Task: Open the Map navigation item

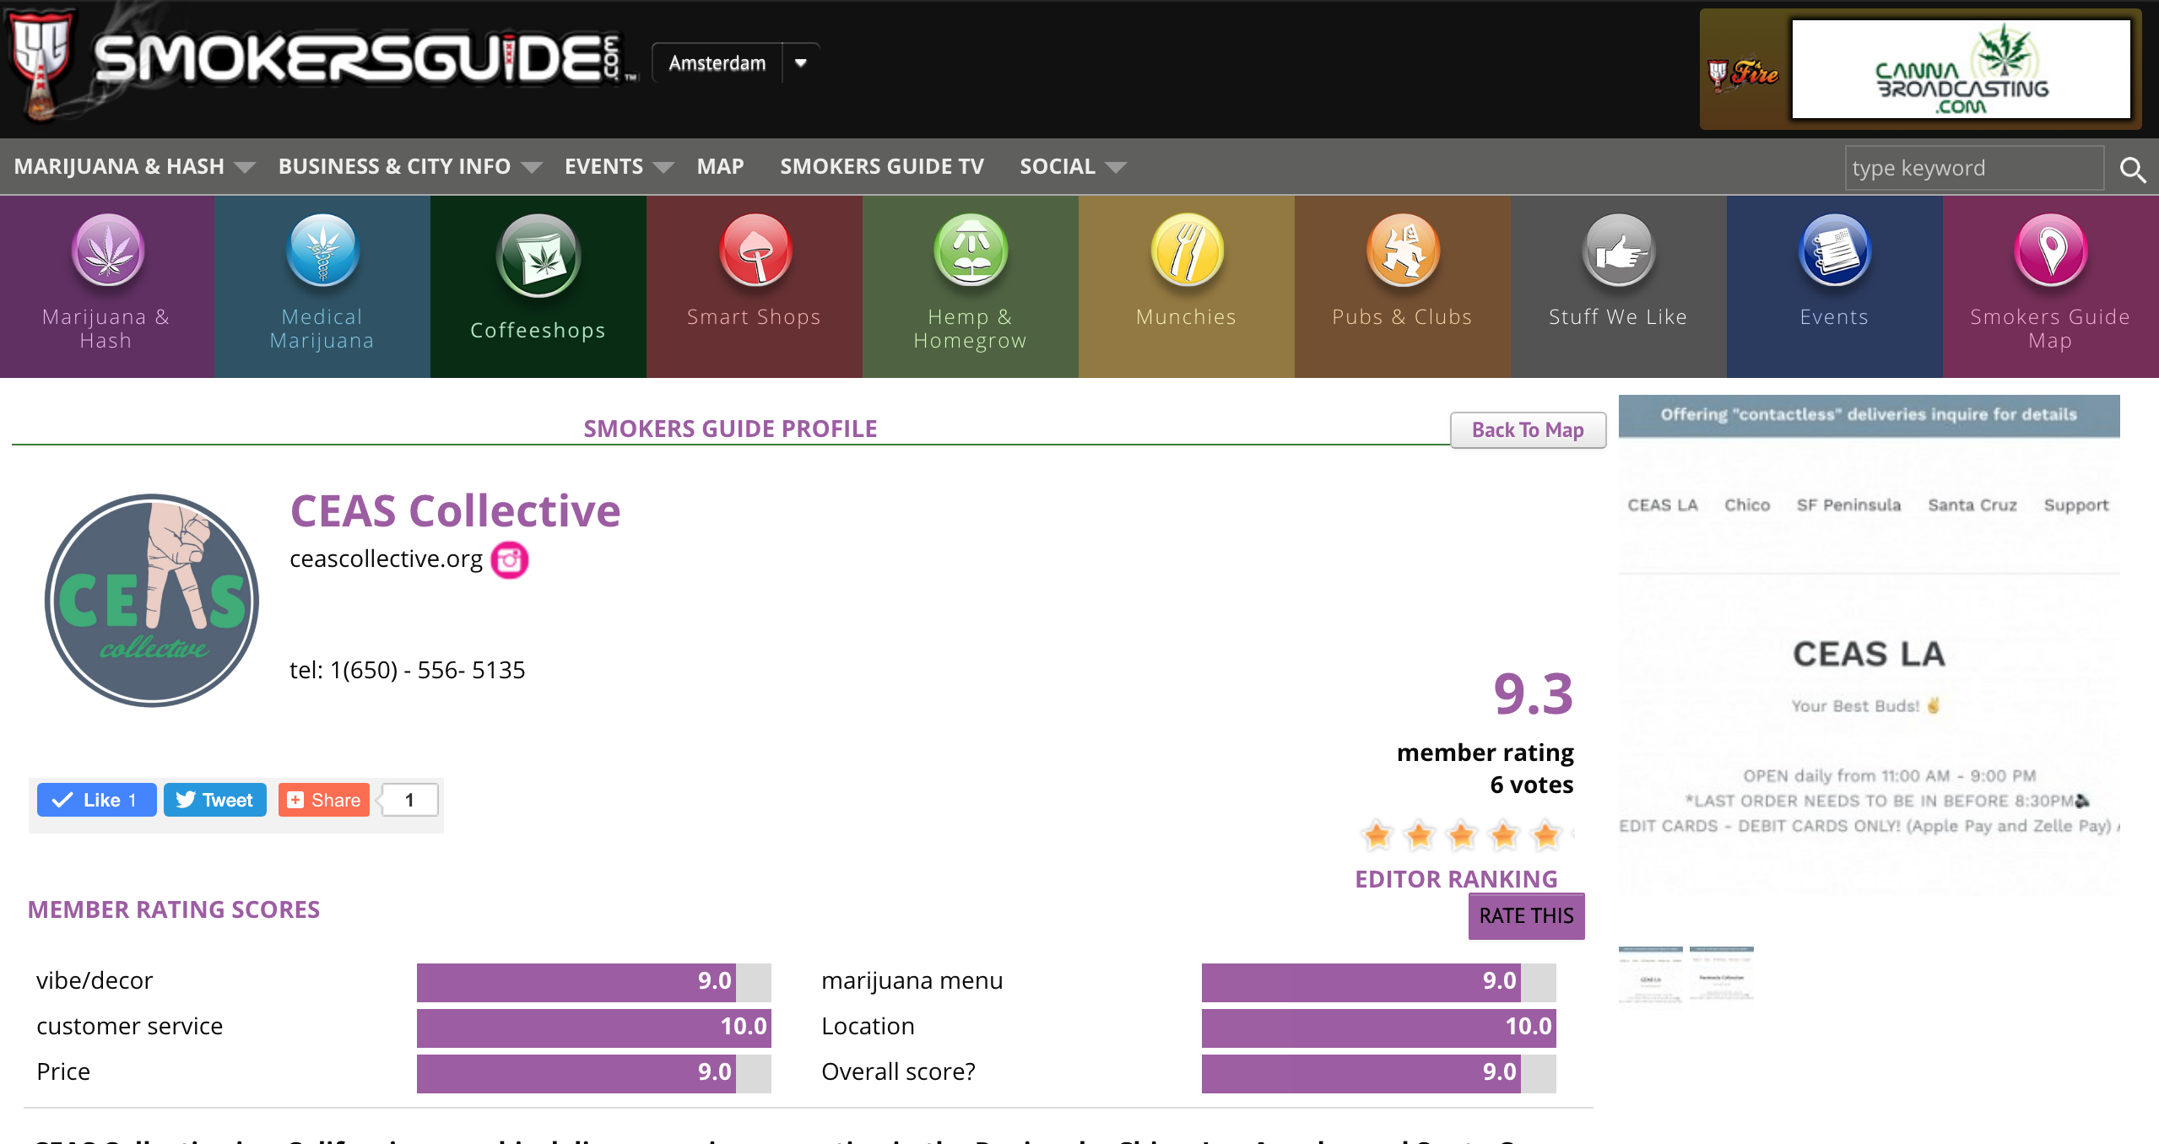Action: click(x=720, y=166)
